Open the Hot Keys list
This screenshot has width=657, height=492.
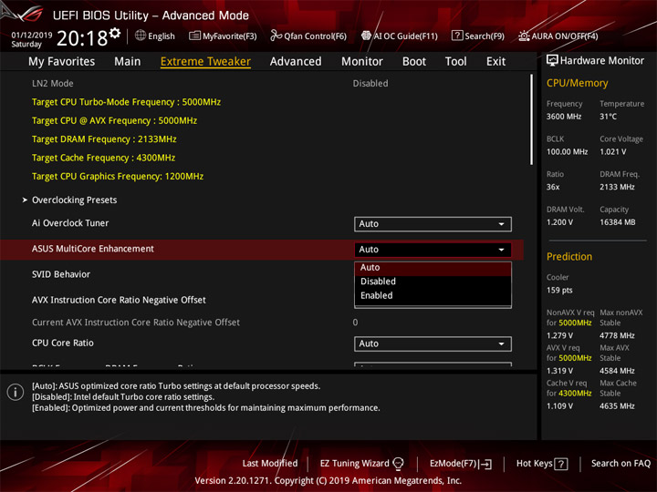coord(542,464)
